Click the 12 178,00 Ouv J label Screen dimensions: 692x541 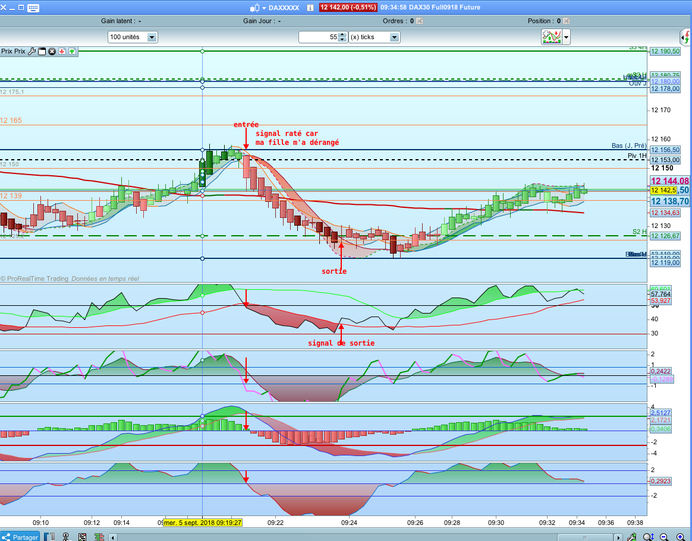tap(665, 88)
